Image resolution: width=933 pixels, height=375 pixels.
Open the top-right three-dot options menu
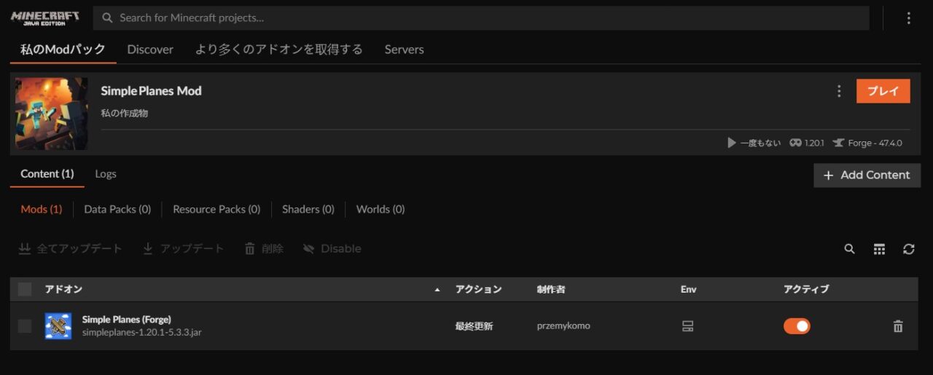coord(908,18)
